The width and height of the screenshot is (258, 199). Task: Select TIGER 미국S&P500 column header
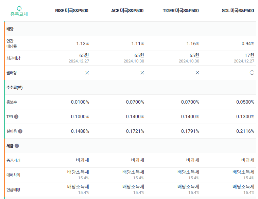[180, 11]
